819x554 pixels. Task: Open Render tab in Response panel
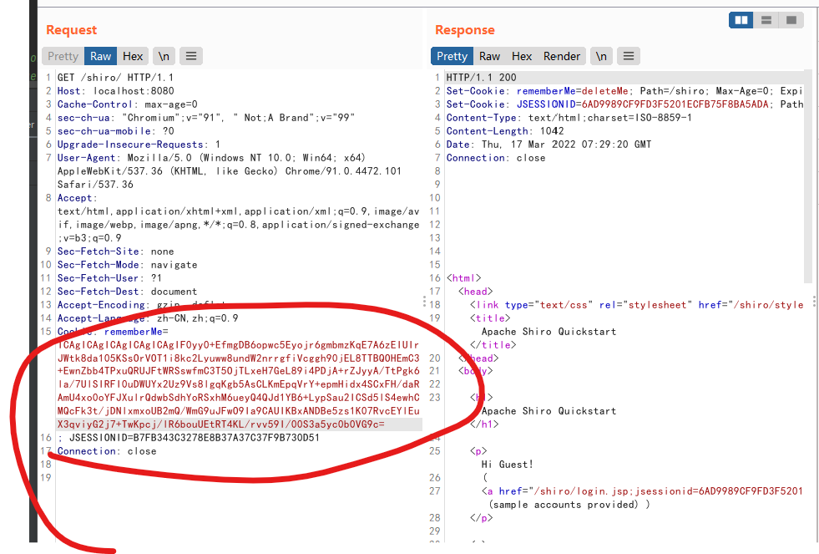point(562,56)
